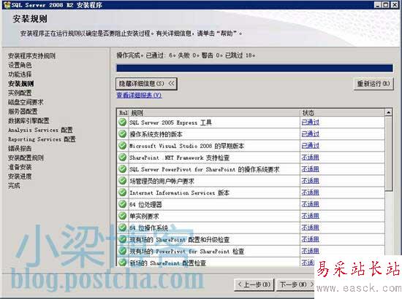Select 准备安装 step in sidebar
The width and height of the screenshot is (402, 299).
click(20, 167)
